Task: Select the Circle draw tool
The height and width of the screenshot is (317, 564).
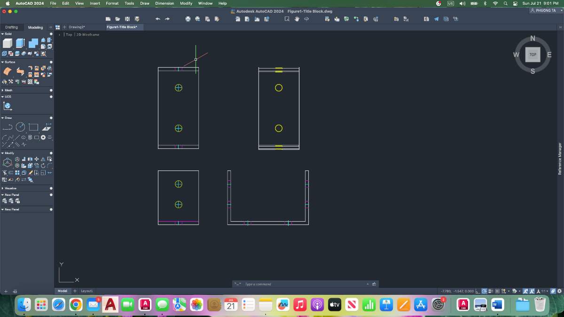Action: pos(20,127)
